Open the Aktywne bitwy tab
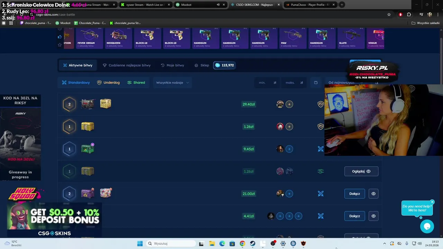This screenshot has width=443, height=249. (78, 65)
